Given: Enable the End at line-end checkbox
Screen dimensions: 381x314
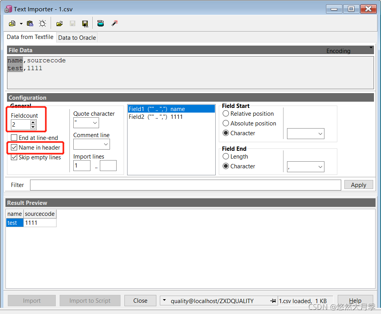Looking at the screenshot, I should coord(14,138).
